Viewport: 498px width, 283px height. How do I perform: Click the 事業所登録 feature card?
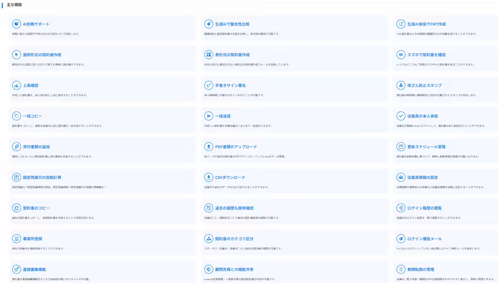pyautogui.click(x=102, y=243)
